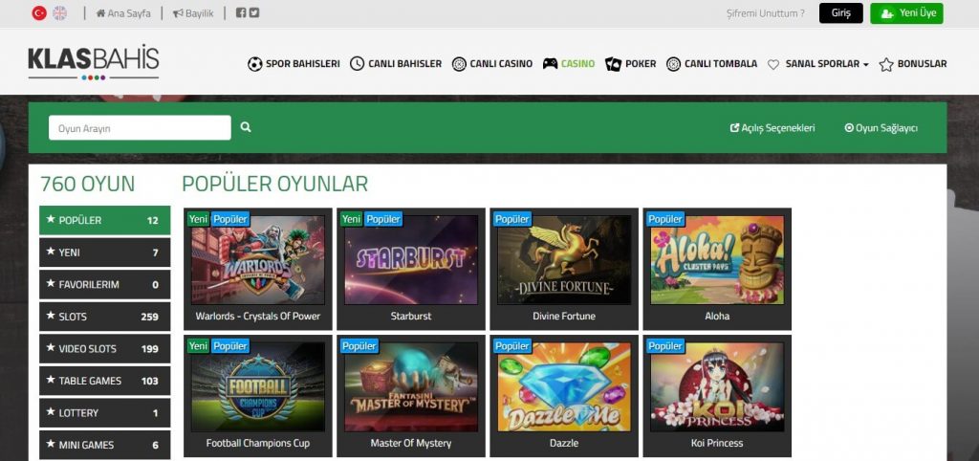Open the Canlı Bahisler menu
979x461 pixels.
[404, 64]
